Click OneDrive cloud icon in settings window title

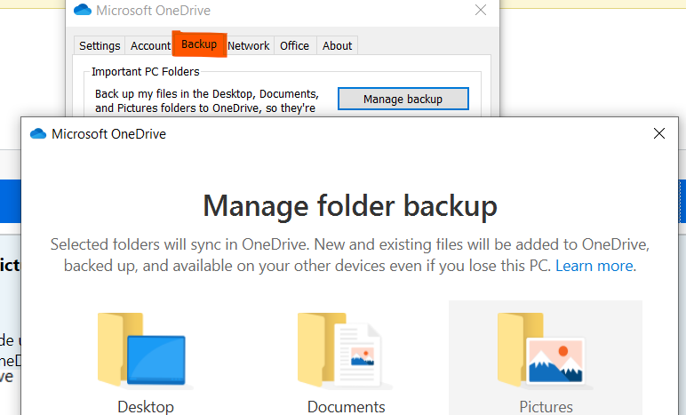(x=83, y=10)
